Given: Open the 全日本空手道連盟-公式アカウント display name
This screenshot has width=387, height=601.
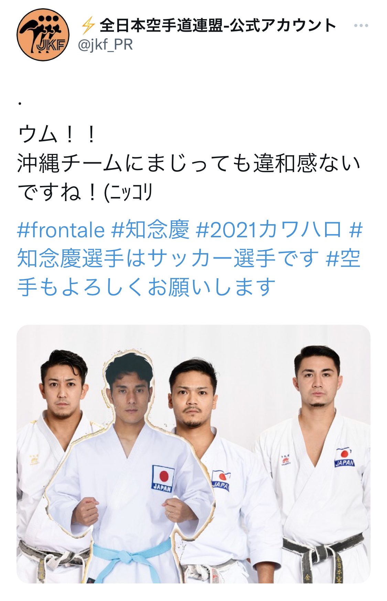Looking at the screenshot, I should tap(218, 26).
